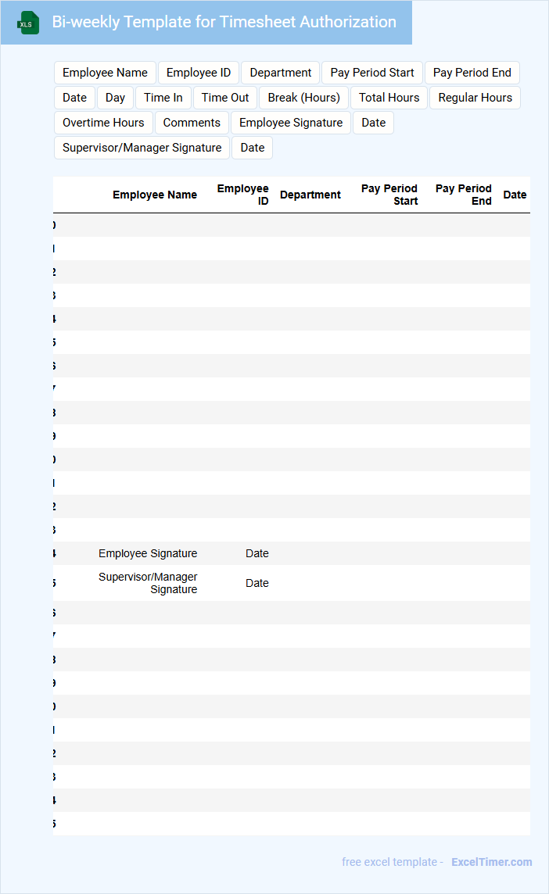Select the Employee Signature table cell

coord(148,553)
